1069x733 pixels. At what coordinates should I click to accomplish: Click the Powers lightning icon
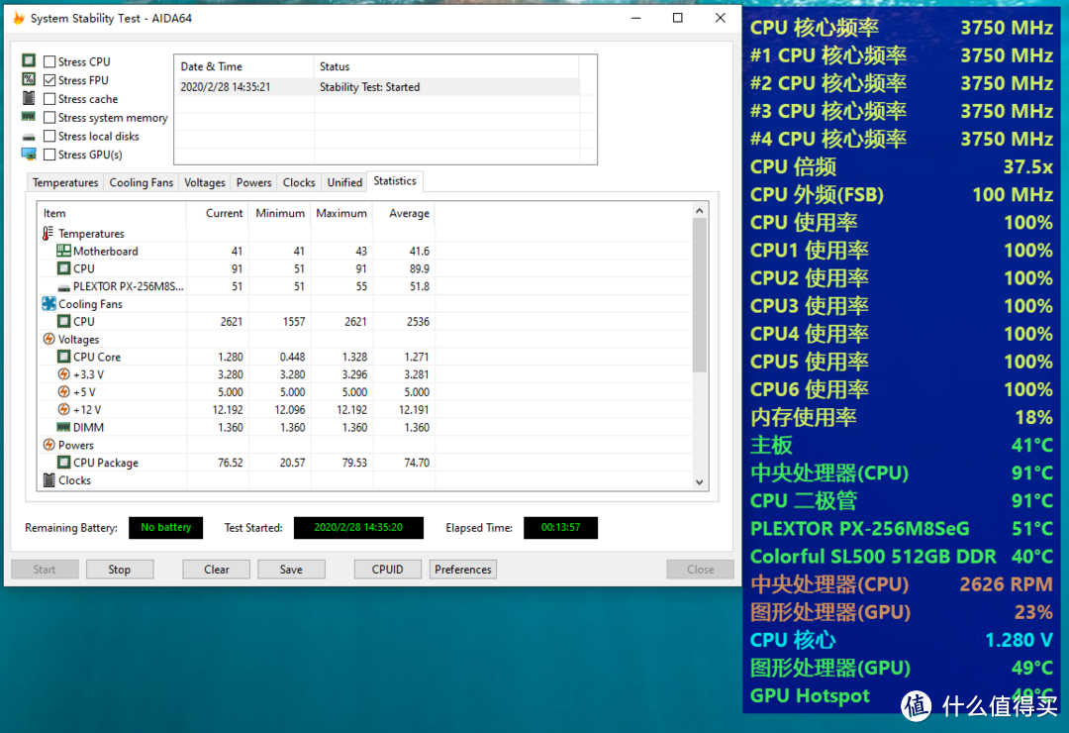click(x=49, y=445)
